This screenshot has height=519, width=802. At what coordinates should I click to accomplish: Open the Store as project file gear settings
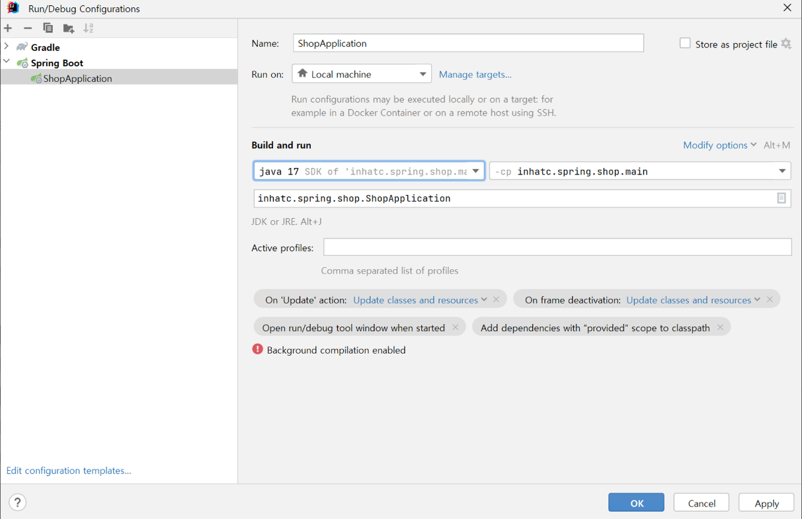click(786, 44)
